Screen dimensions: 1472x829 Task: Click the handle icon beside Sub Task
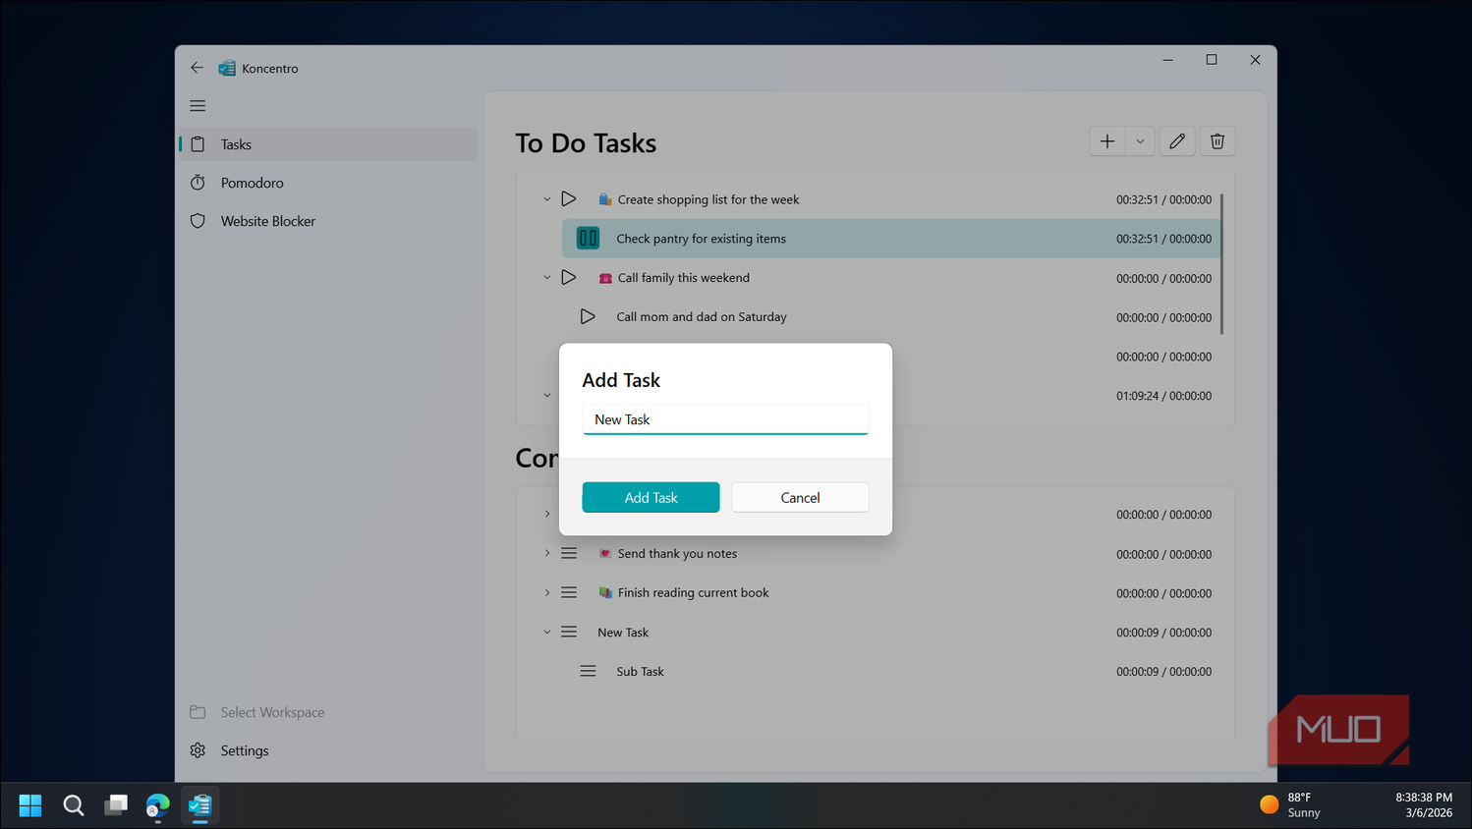pyautogui.click(x=588, y=671)
